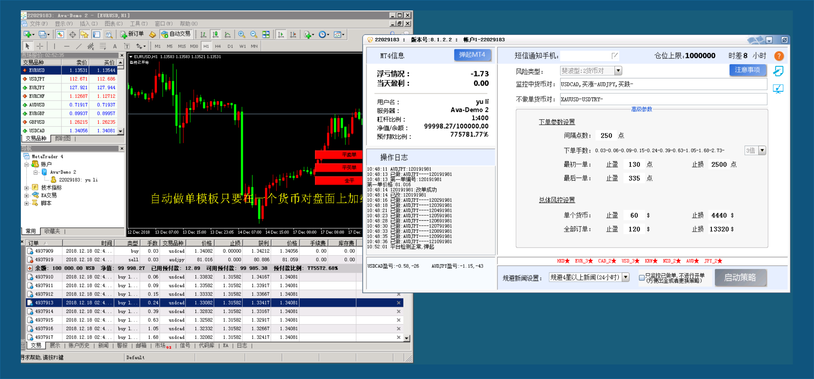Toggle the Market Watch window icon
Screen dimensions: 814x379
[x=60, y=34]
